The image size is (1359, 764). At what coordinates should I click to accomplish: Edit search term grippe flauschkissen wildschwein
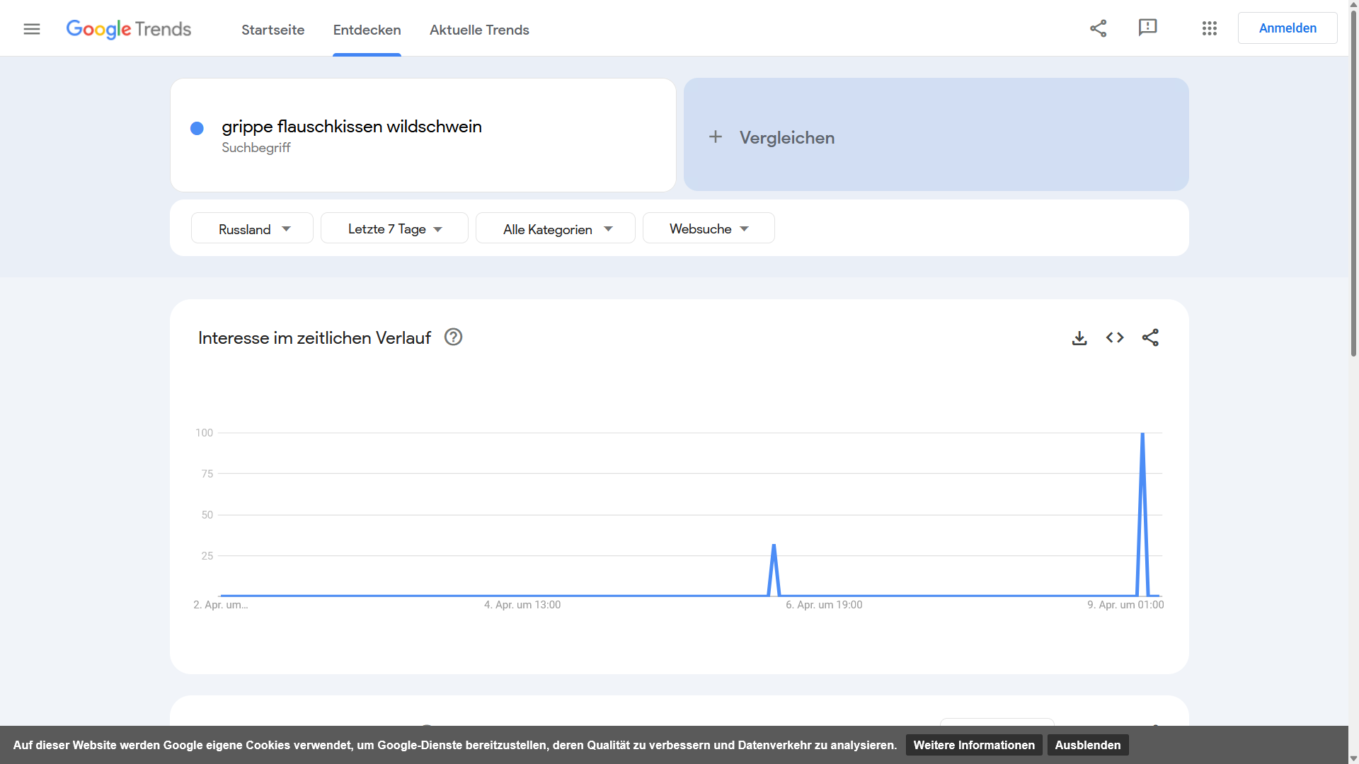(x=352, y=127)
